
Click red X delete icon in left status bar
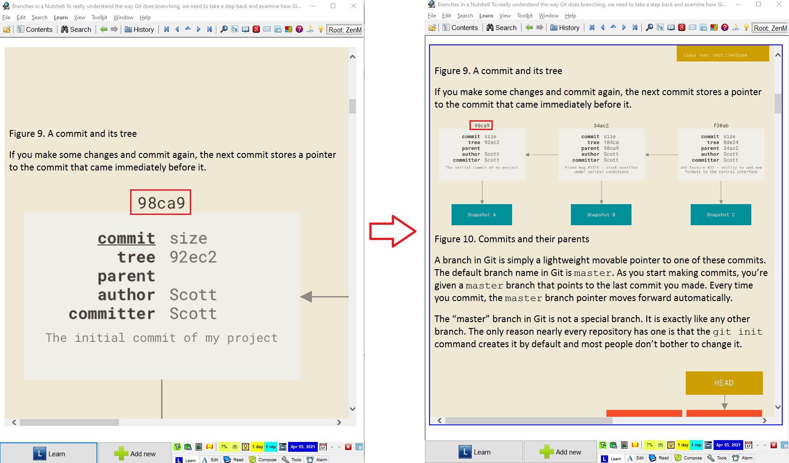[x=348, y=447]
